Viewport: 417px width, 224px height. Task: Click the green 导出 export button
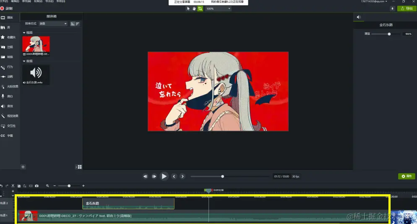pos(407,8)
